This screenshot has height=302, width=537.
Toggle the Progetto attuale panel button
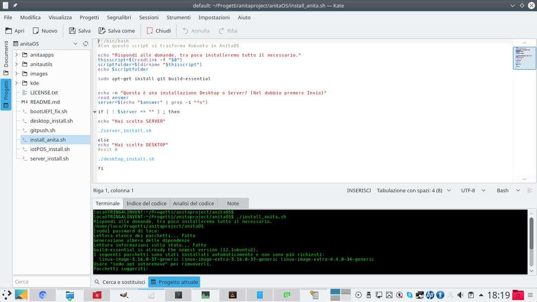click(x=174, y=282)
